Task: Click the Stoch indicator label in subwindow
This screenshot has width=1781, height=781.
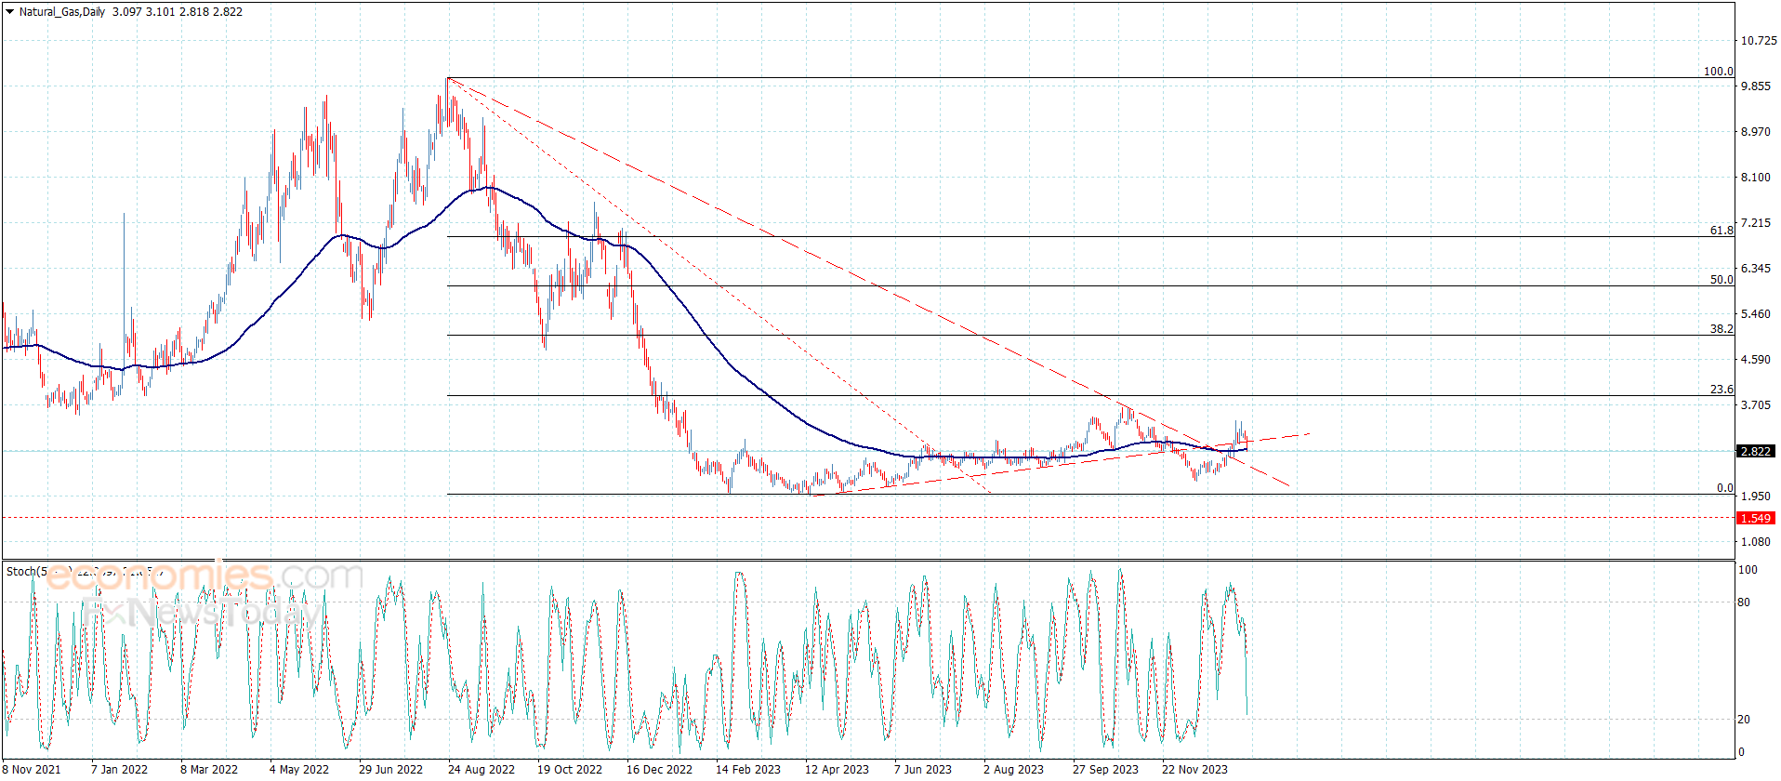Action: [20, 572]
